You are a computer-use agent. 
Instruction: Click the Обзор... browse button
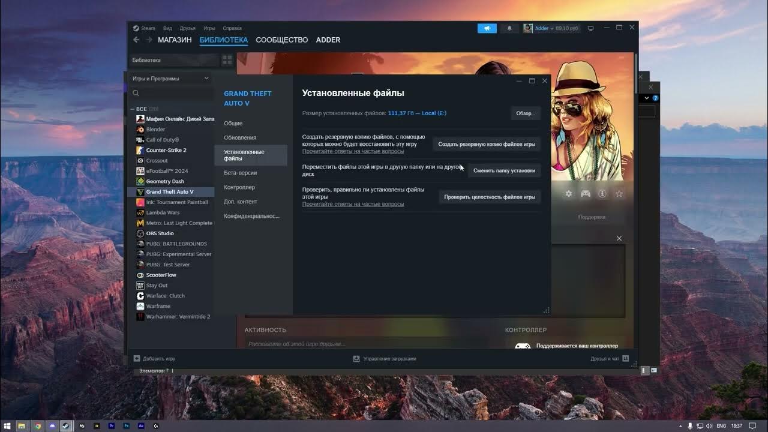526,113
